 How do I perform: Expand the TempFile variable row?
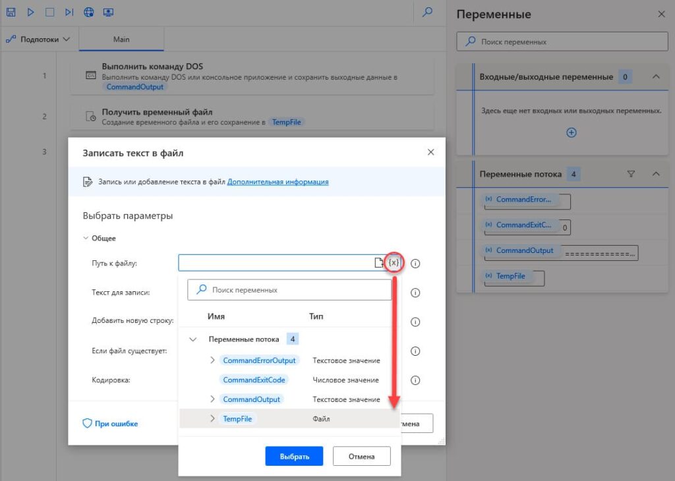pyautogui.click(x=212, y=418)
